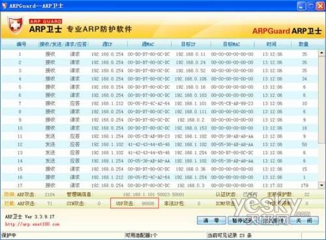Select target IP 192.168.0.16 cell

coord(190,87)
